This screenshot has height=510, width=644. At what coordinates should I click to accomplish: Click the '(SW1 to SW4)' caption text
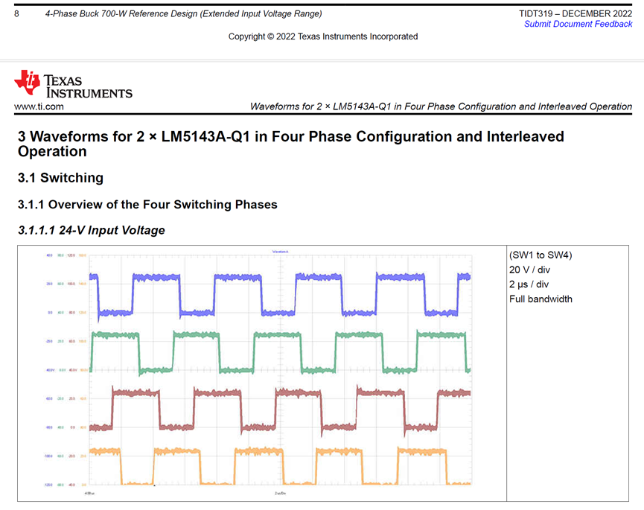click(541, 255)
